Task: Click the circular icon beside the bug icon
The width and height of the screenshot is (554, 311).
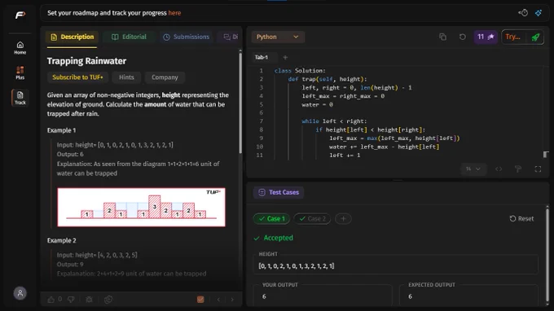Action: pos(108,300)
